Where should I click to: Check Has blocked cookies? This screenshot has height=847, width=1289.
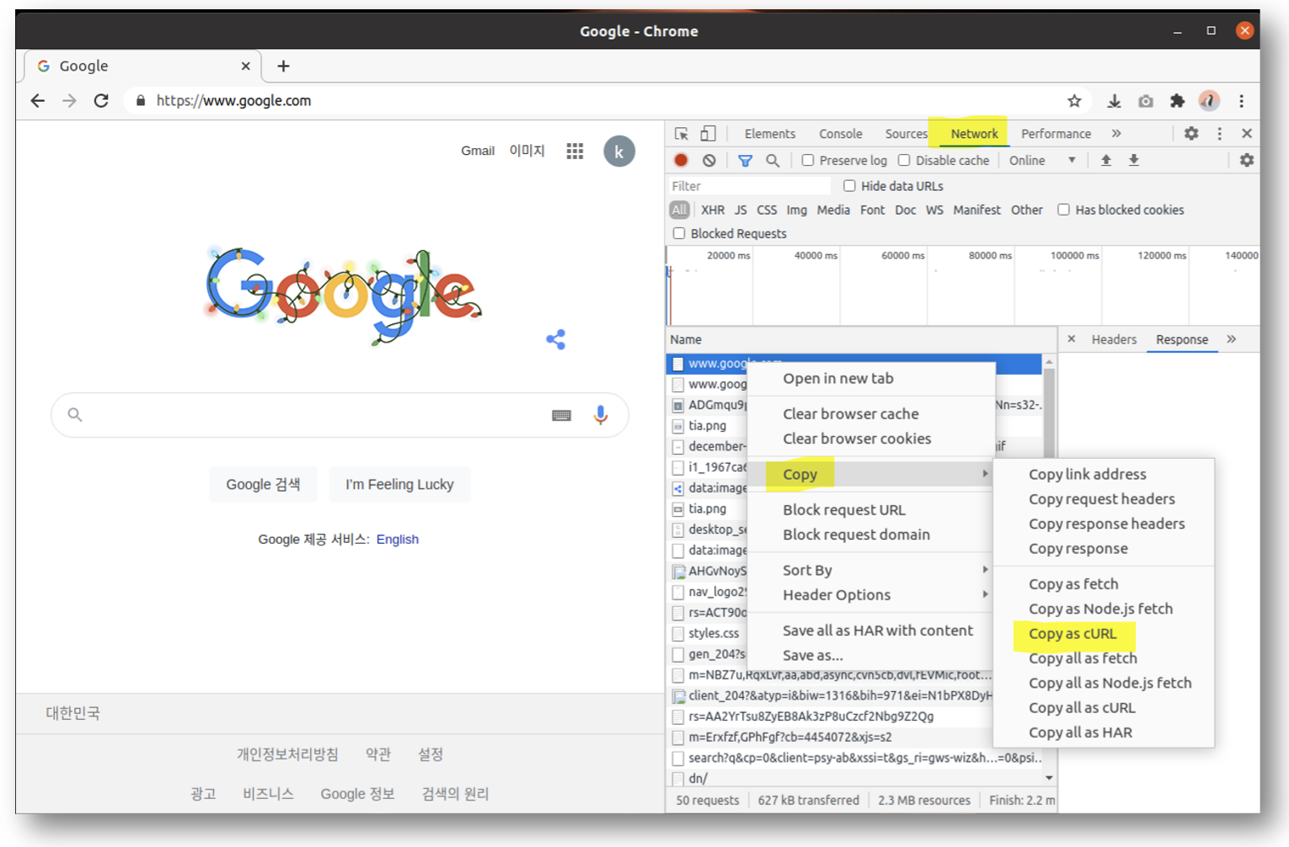1063,210
